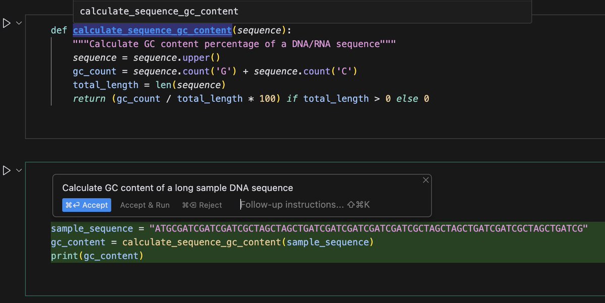Click the sample_sequence DNA string
Viewport: 605px width, 303px height.
[x=369, y=228]
